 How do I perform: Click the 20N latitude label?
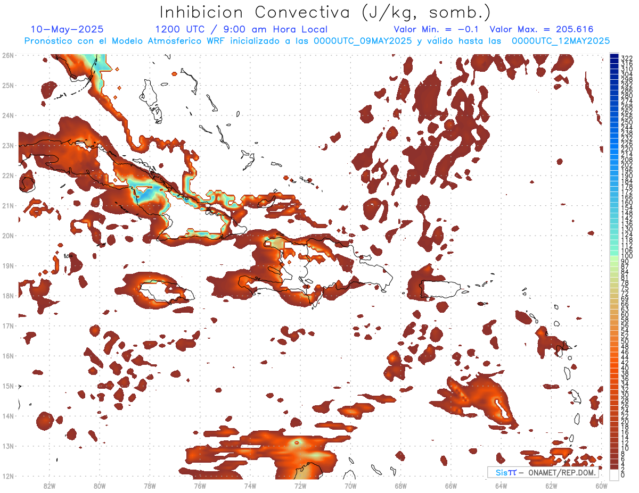pos(7,236)
